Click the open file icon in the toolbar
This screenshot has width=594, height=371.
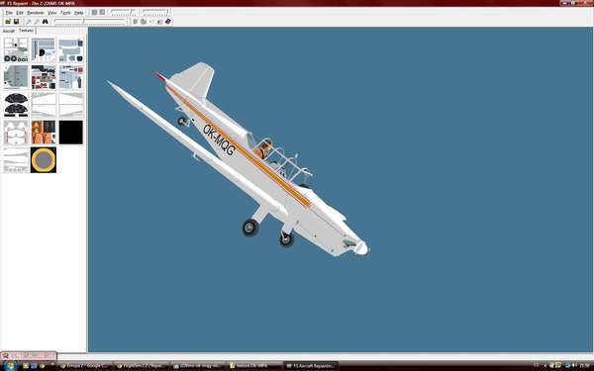(8, 22)
